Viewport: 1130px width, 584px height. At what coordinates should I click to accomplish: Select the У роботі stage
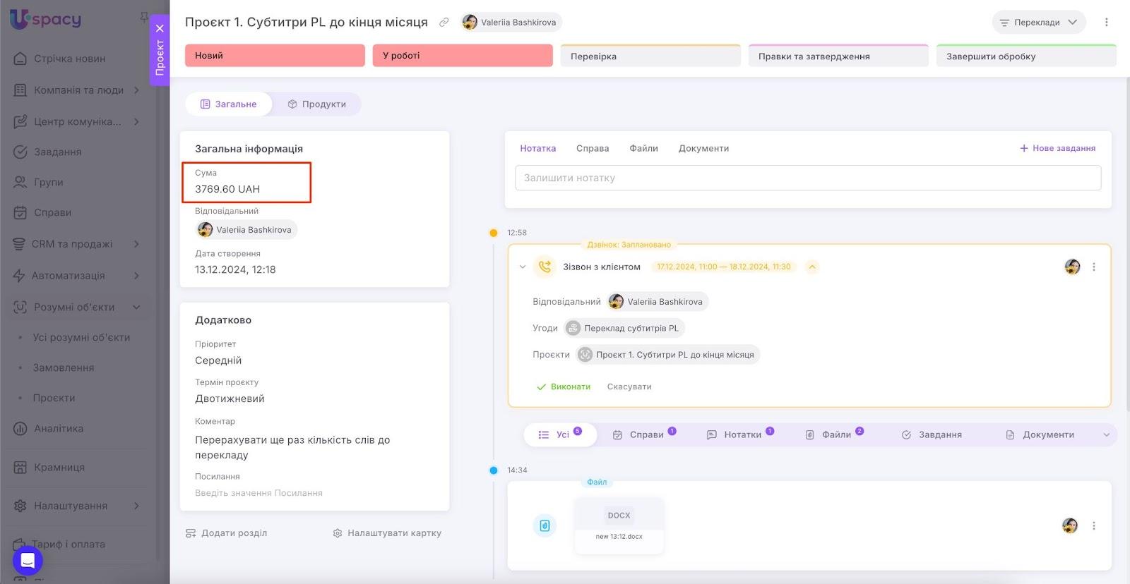point(463,56)
